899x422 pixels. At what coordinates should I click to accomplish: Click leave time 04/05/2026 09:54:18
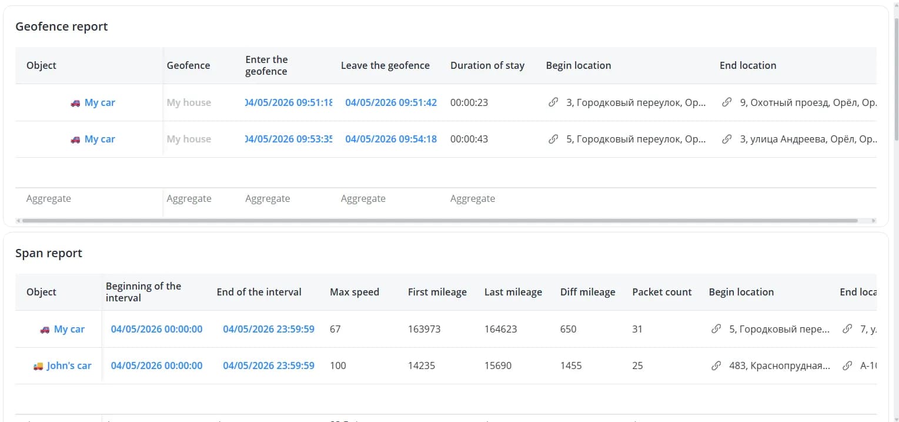pyautogui.click(x=391, y=139)
